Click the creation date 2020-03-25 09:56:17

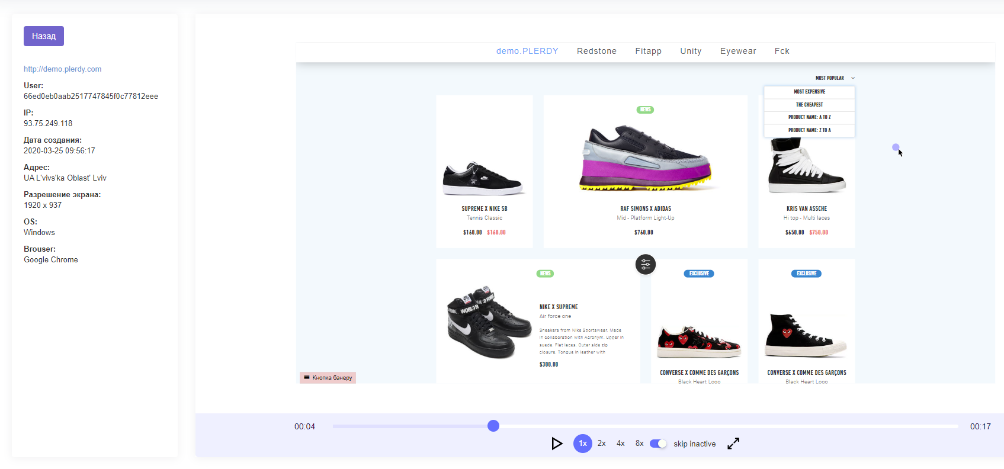coord(59,151)
